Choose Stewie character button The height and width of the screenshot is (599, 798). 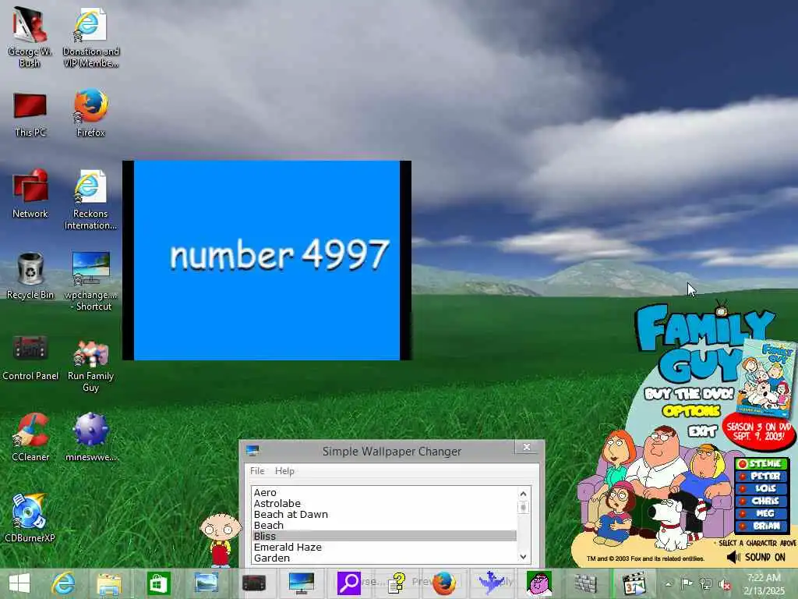(761, 463)
